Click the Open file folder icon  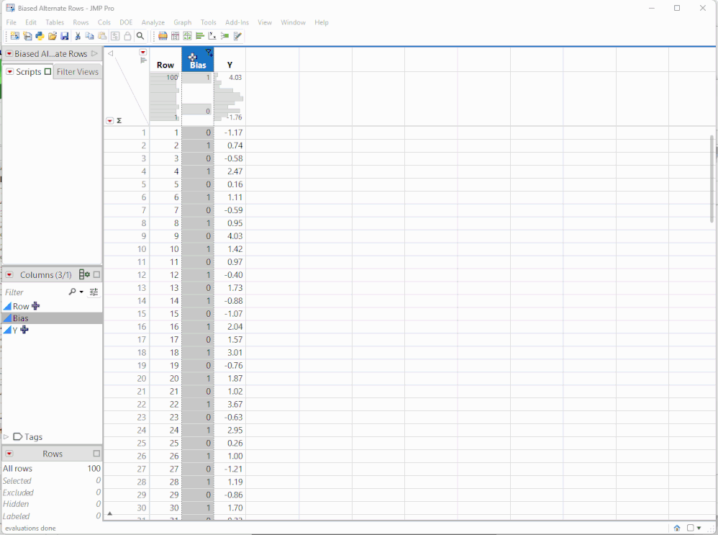point(53,36)
